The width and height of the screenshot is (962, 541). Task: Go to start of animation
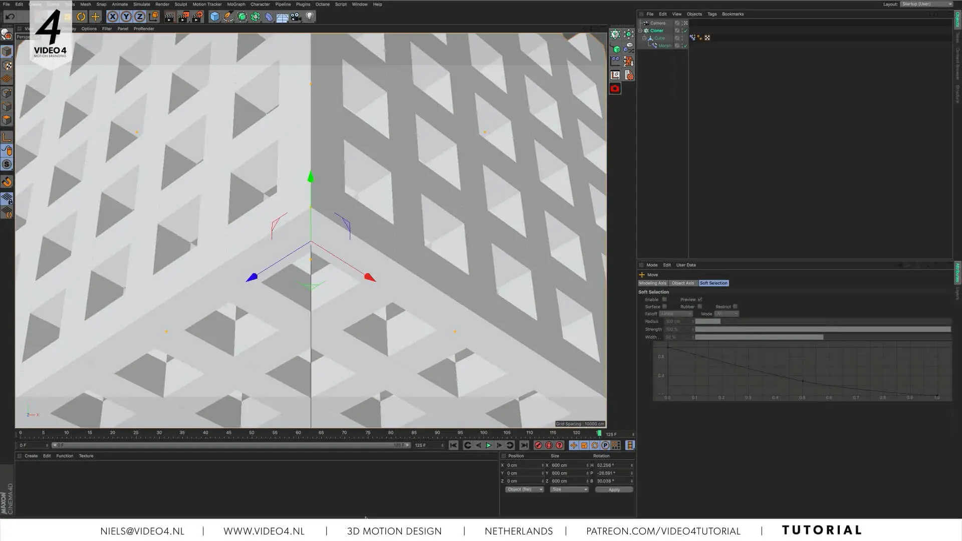coord(453,445)
